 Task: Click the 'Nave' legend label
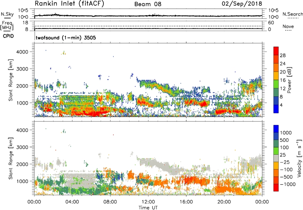click(288, 26)
